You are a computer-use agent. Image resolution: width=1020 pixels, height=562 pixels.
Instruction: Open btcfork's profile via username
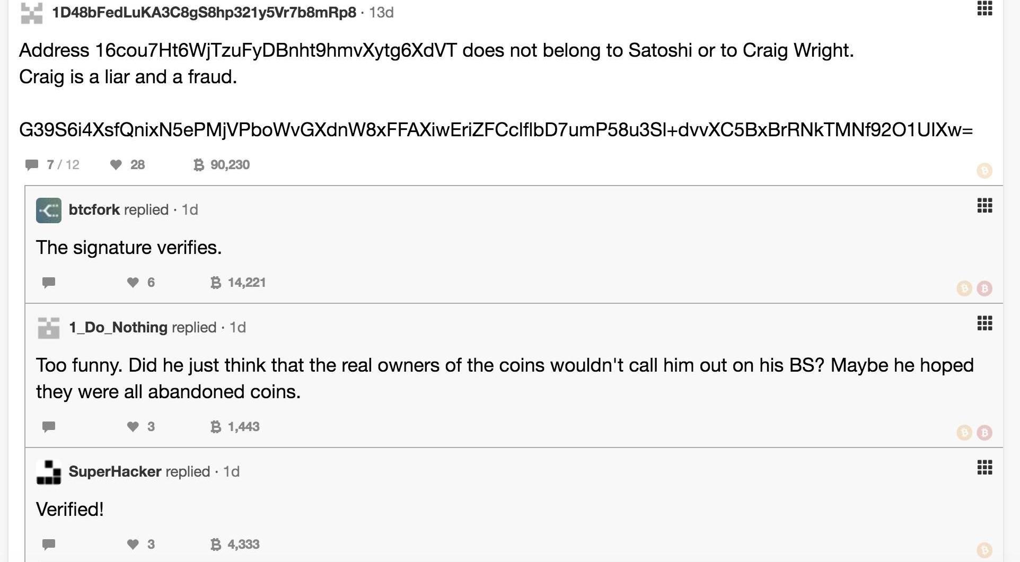click(94, 210)
